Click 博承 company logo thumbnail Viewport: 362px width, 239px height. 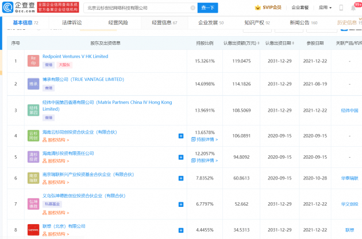[x=33, y=84]
